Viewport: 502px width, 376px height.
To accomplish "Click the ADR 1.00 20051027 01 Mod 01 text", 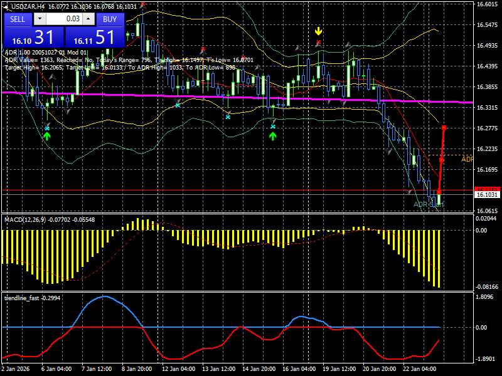I will (x=45, y=53).
